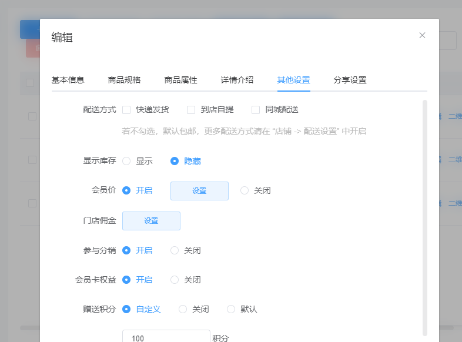Select the 其他设置 tab
The height and width of the screenshot is (342, 462).
click(293, 80)
